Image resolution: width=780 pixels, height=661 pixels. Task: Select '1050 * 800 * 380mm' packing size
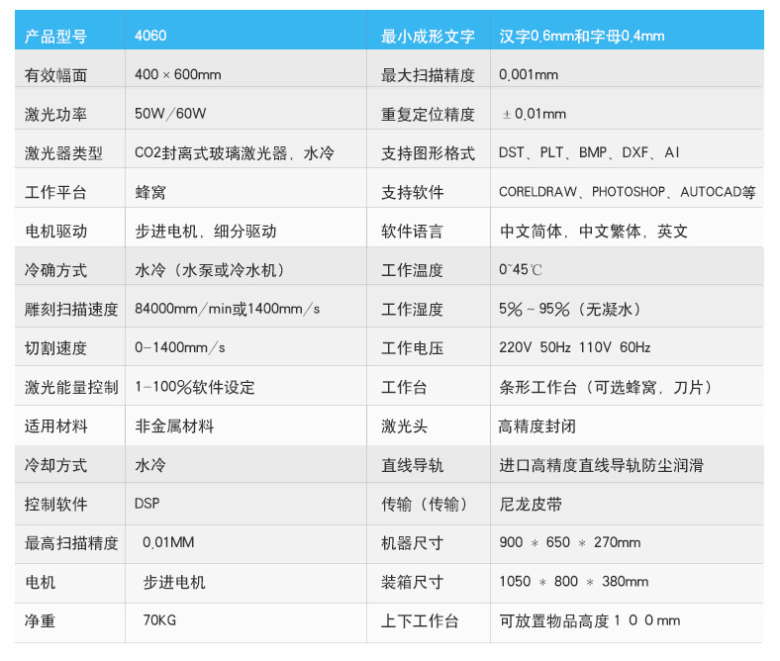[x=574, y=582]
